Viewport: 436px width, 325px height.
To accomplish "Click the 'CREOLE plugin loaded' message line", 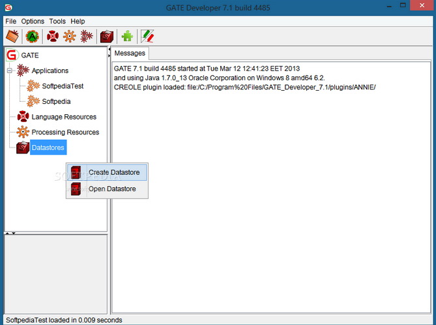I will tap(244, 87).
